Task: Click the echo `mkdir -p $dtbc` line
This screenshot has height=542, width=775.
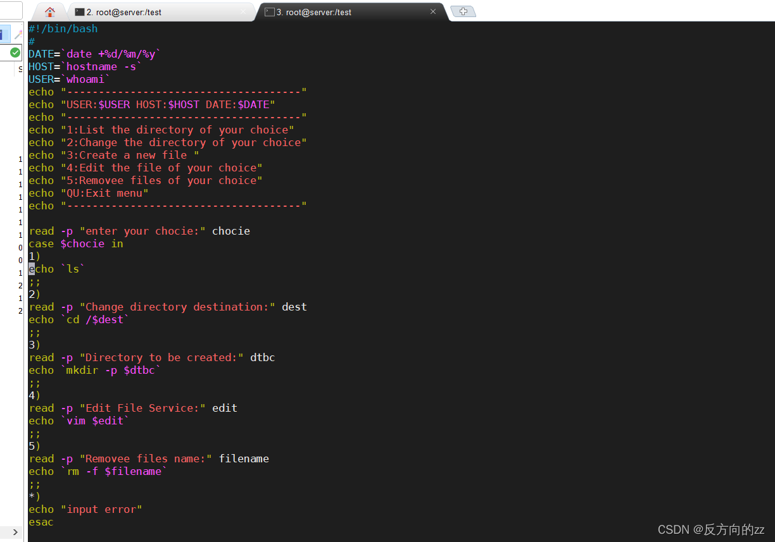Action: (95, 370)
